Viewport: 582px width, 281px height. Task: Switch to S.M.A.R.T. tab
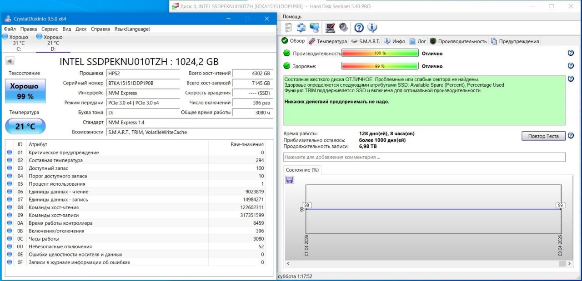(x=365, y=41)
